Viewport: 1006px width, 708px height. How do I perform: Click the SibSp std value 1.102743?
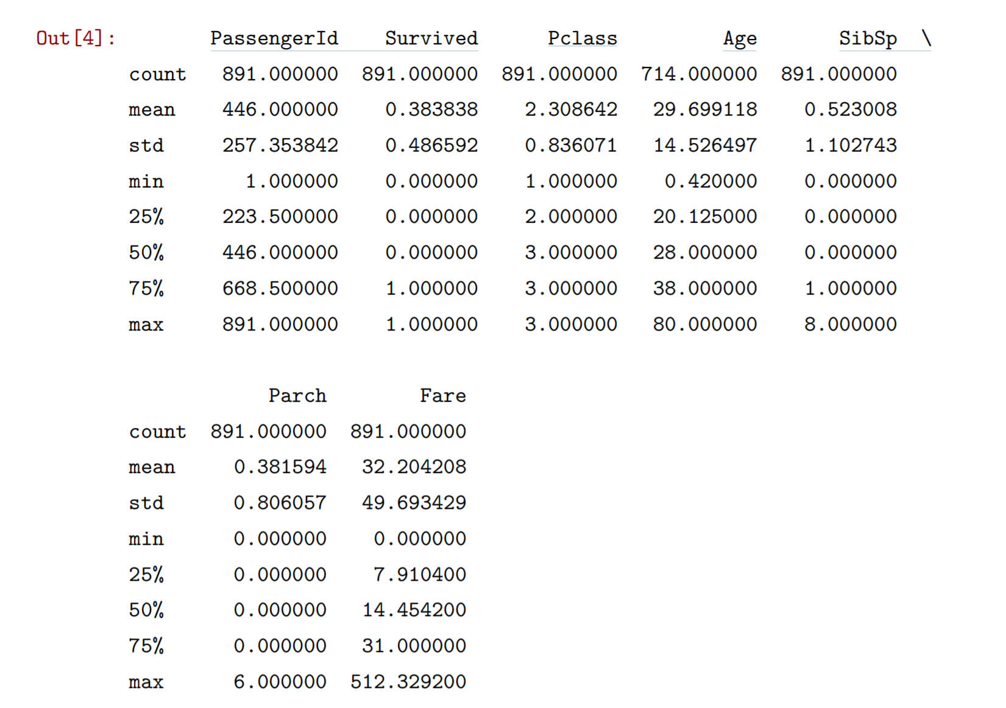pos(851,145)
